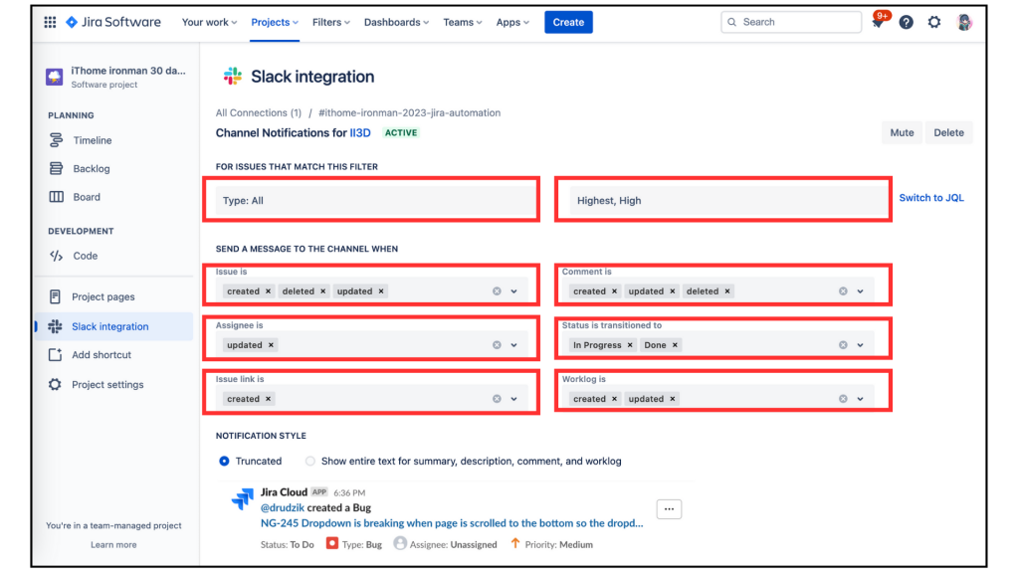Open the Teams menu
This screenshot has width=1019, height=573.
click(x=463, y=22)
